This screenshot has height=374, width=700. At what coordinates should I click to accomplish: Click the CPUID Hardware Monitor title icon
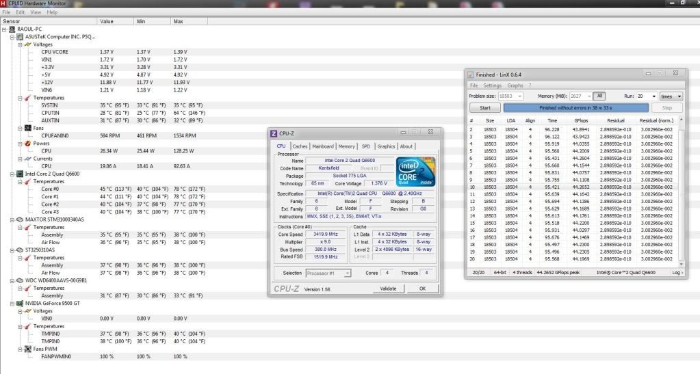point(3,3)
